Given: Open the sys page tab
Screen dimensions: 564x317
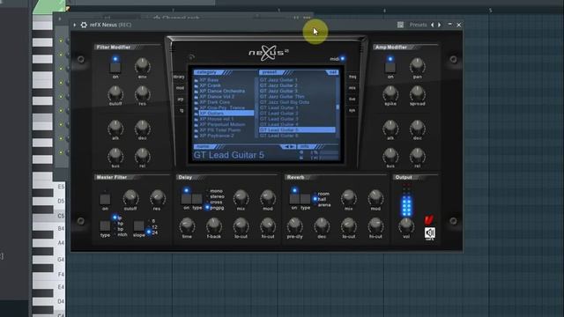Looking at the screenshot, I should pyautogui.click(x=352, y=110).
